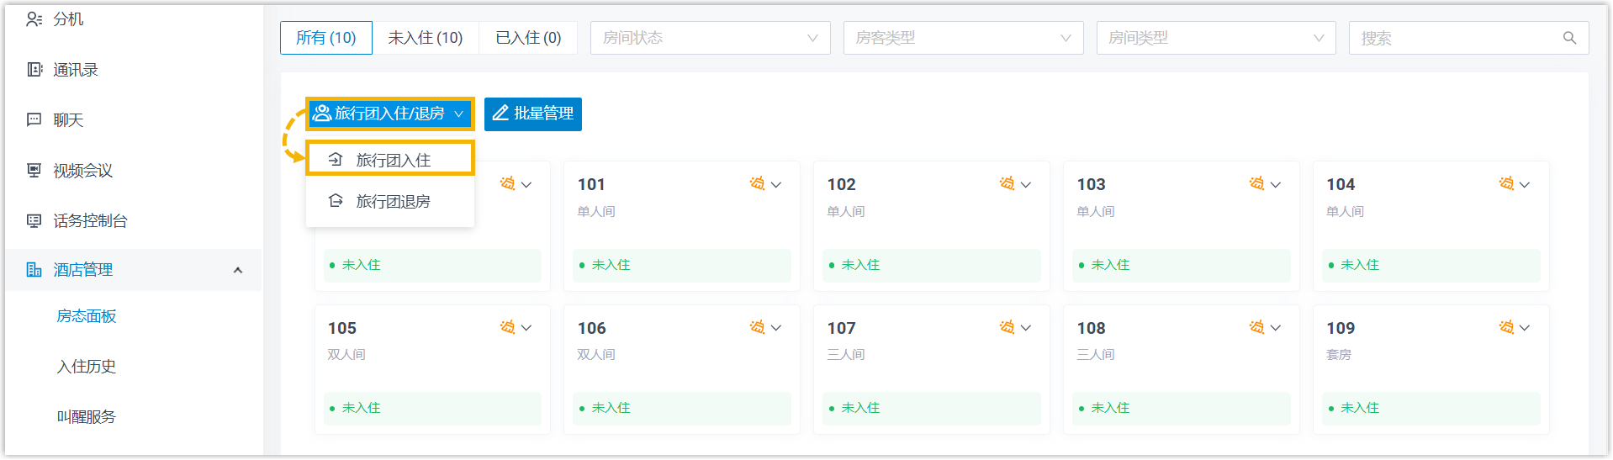
Task: Open the 房间类型 dropdown filter
Action: pyautogui.click(x=1215, y=38)
